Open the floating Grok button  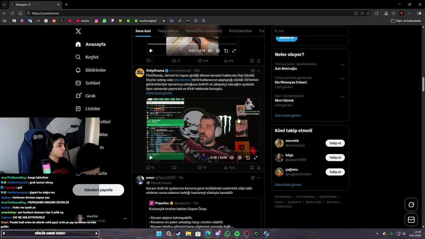point(411,205)
